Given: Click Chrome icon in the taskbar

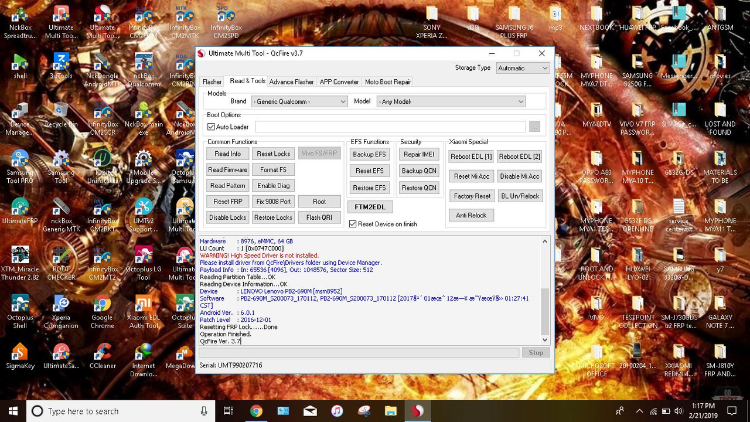Looking at the screenshot, I should tap(256, 411).
